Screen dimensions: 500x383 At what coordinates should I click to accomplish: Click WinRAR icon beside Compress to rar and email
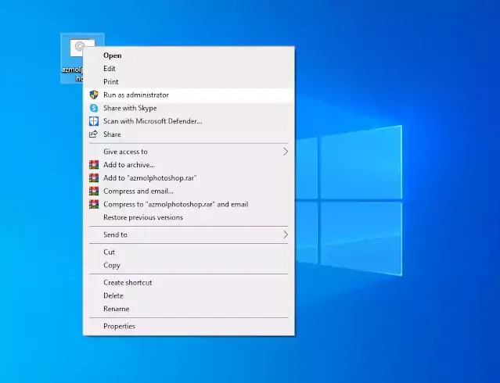pyautogui.click(x=94, y=204)
